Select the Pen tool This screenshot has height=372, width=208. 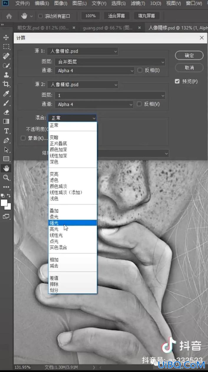[x=6, y=140]
